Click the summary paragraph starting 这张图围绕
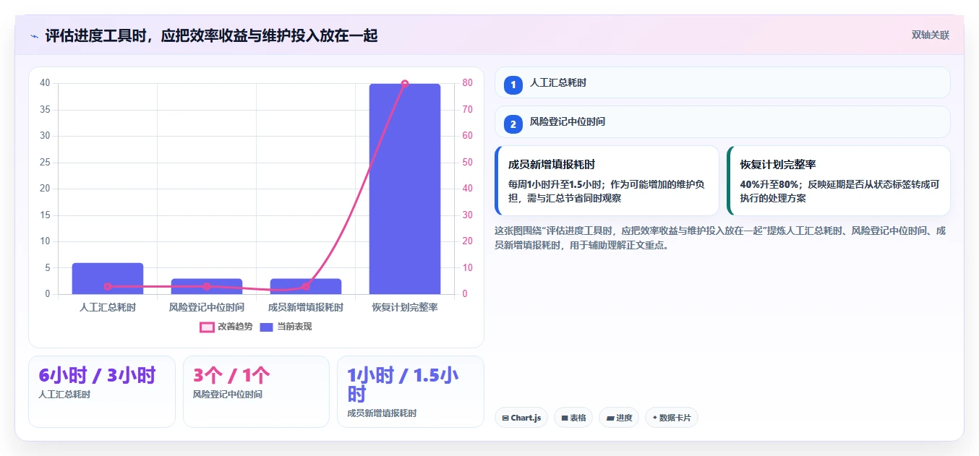 point(721,238)
